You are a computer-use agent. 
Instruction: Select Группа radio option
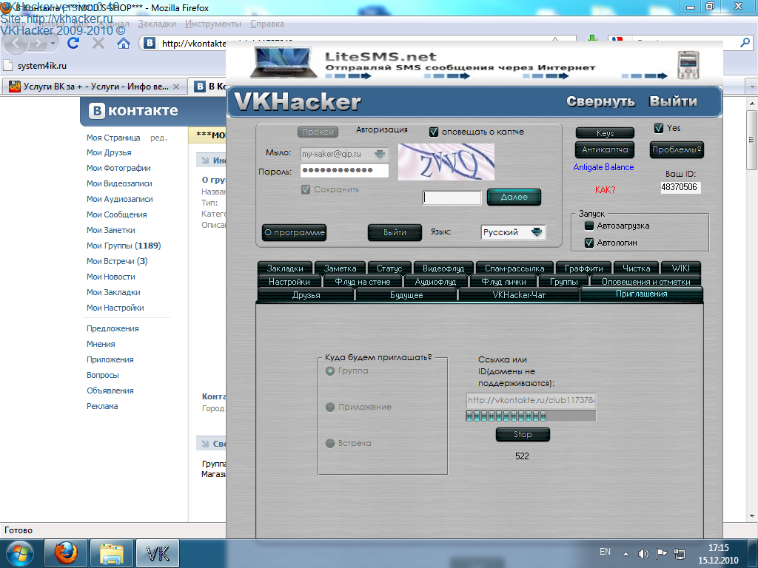330,371
